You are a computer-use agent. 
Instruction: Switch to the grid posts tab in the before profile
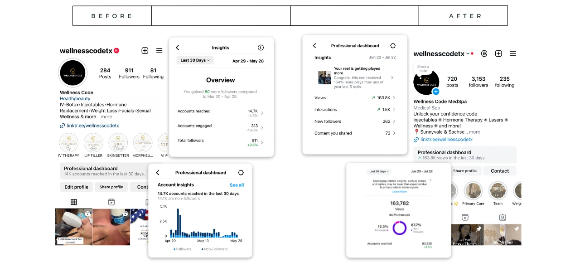pyautogui.click(x=74, y=202)
